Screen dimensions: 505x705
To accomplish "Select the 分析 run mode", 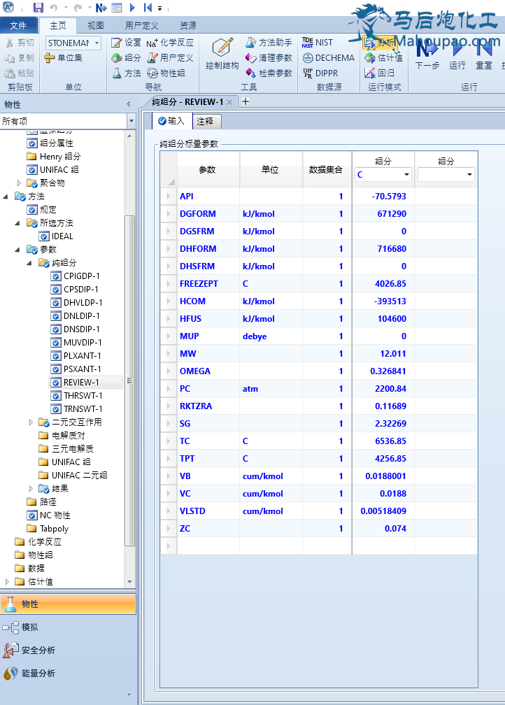I will tap(379, 43).
